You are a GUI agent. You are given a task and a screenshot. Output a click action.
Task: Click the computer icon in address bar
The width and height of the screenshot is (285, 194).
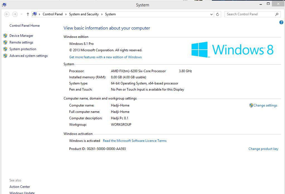click(35, 14)
